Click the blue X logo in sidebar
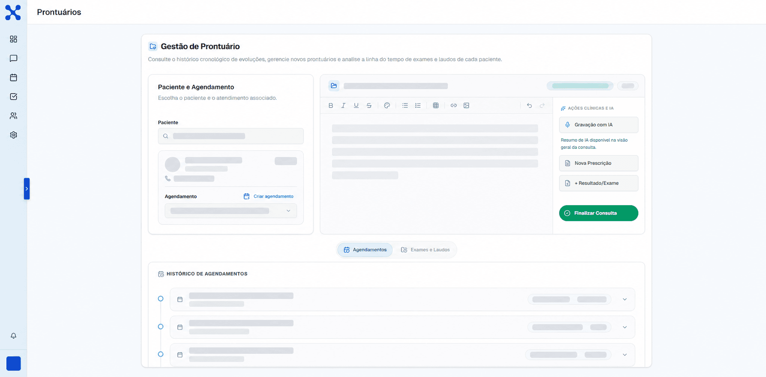 coord(13,12)
